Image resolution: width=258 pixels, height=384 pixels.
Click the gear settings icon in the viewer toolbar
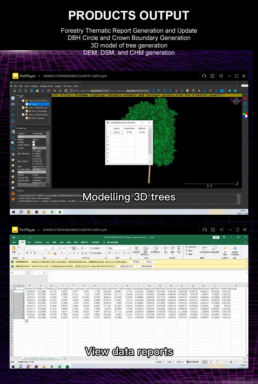coord(43,90)
